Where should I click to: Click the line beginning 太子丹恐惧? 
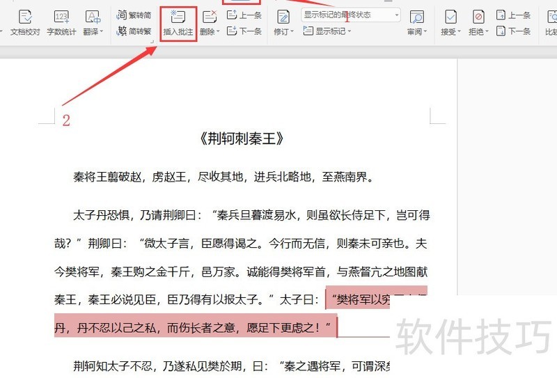[x=251, y=215]
